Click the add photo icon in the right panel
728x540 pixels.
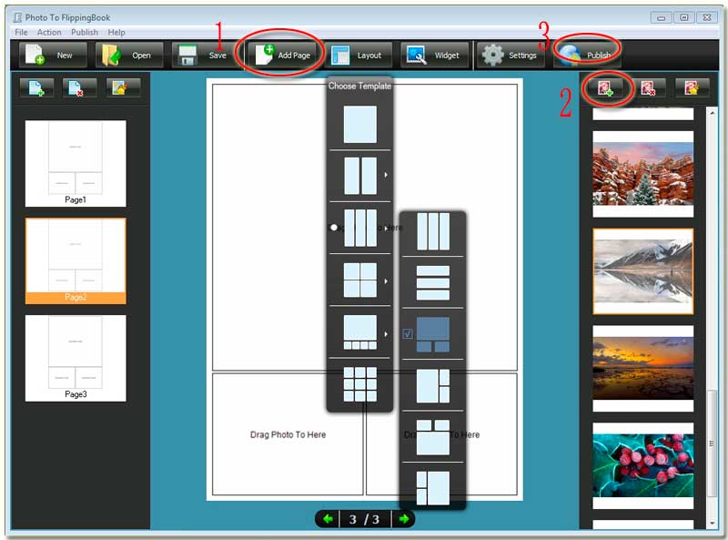[605, 87]
